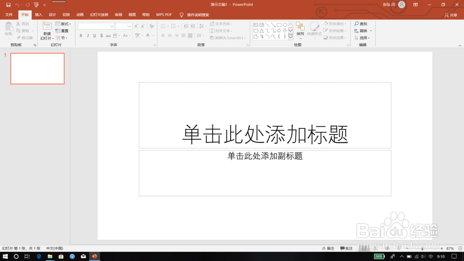Screen dimensions: 464x261
Task: Increase list indent level
Action: point(193,26)
